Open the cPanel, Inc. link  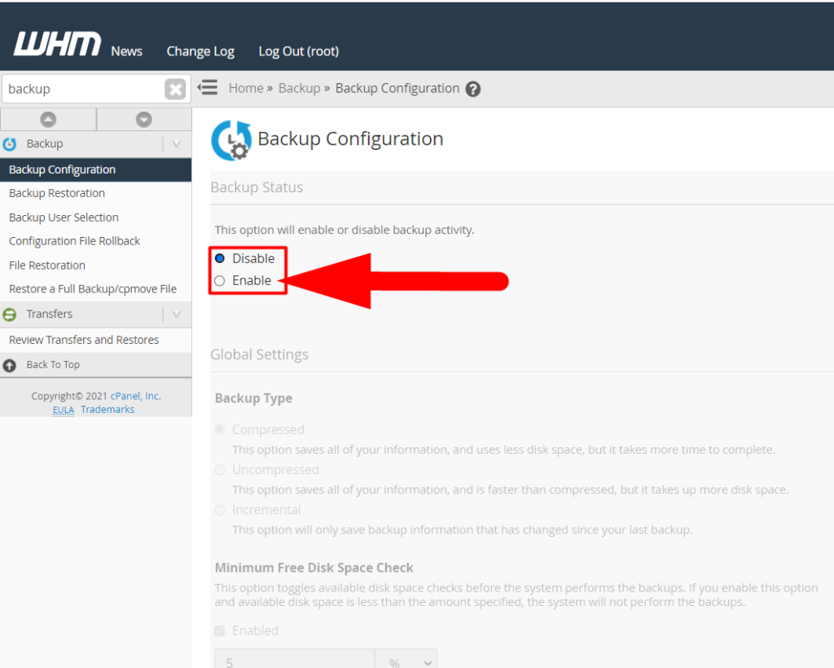click(x=136, y=396)
